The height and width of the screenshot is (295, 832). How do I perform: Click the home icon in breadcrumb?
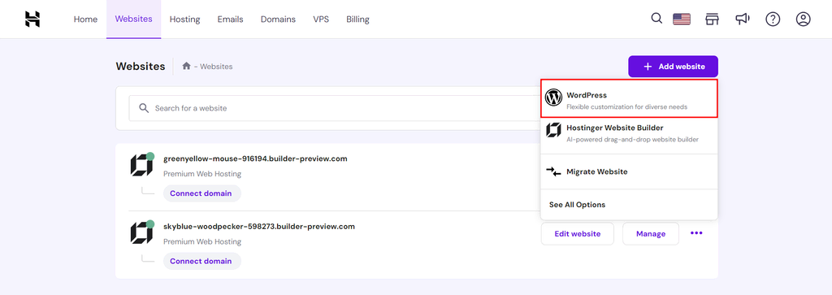(186, 67)
